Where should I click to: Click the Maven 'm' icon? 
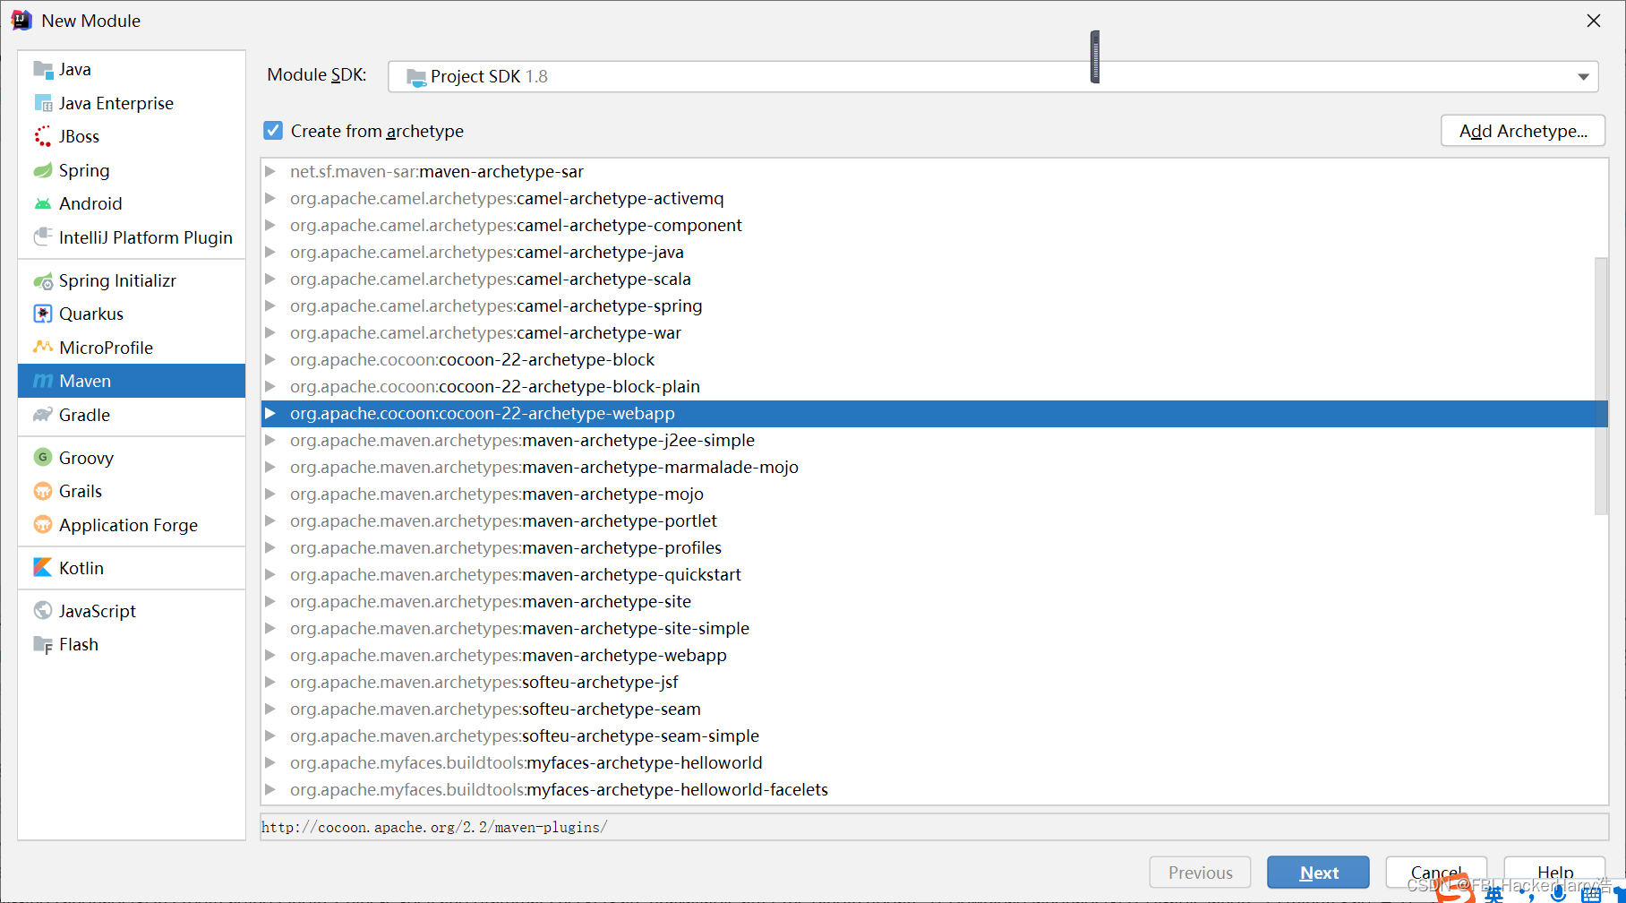tap(43, 381)
